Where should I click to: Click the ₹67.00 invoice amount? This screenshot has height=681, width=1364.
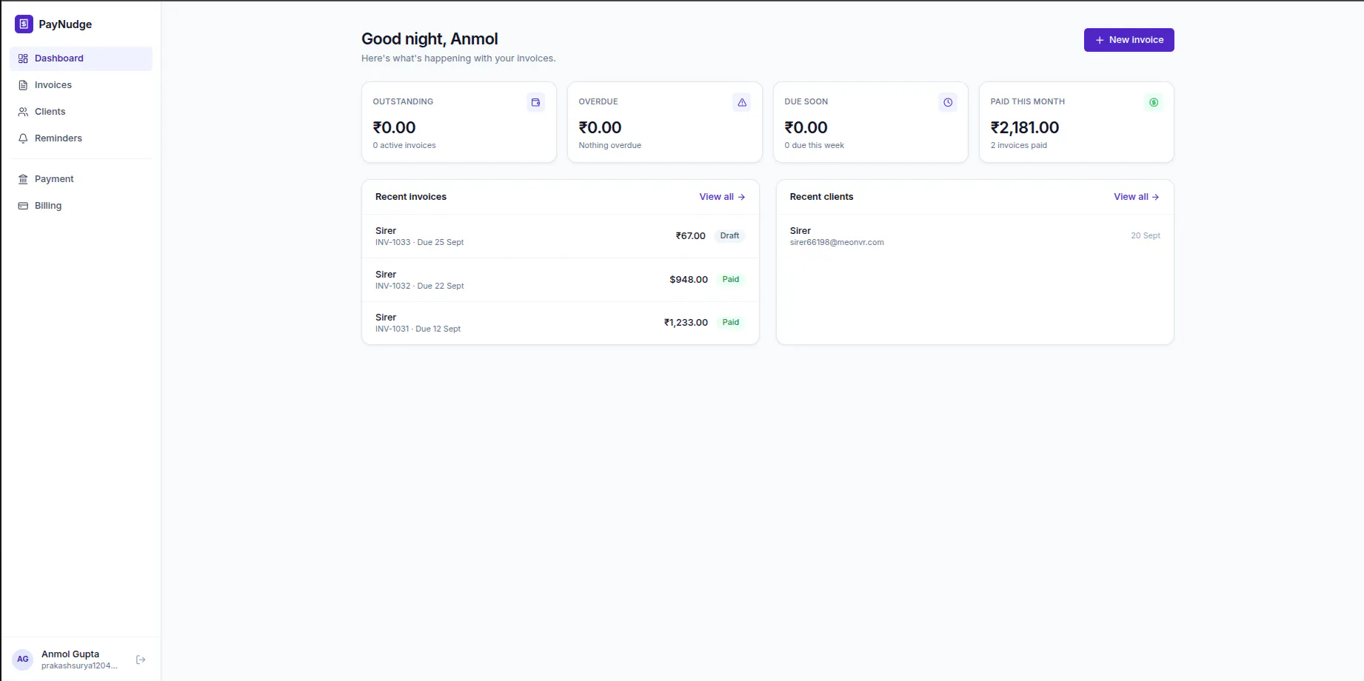[x=690, y=236]
